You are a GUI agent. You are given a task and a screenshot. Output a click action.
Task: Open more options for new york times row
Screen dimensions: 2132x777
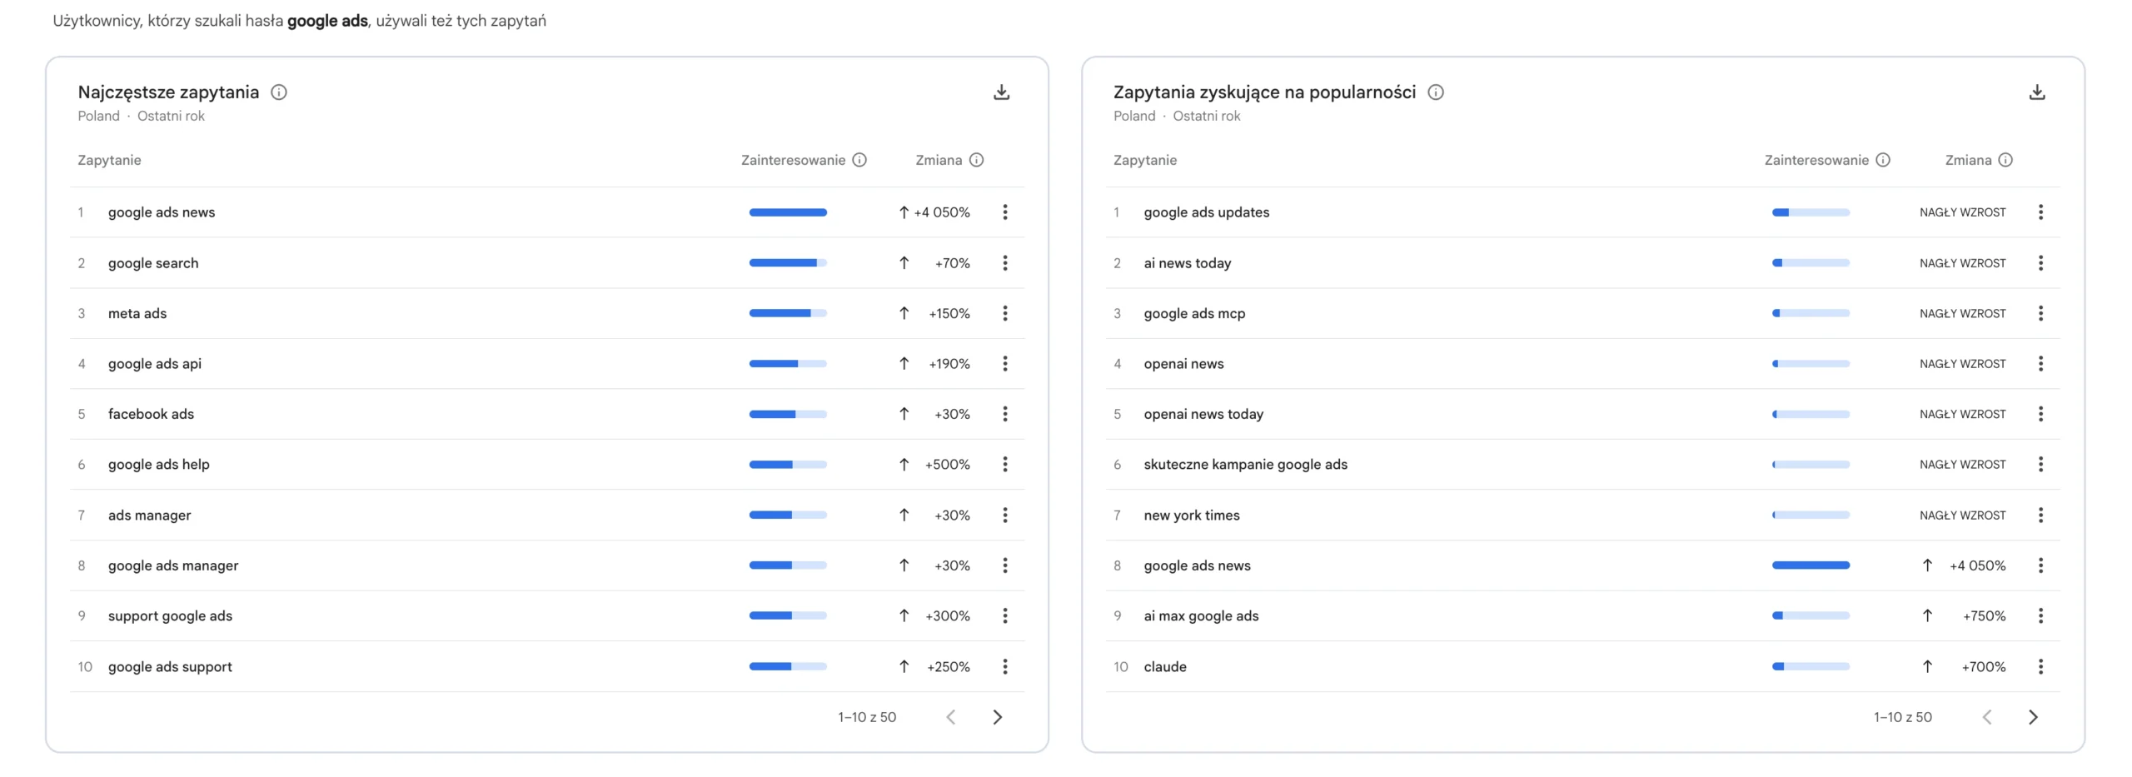[x=2040, y=516]
